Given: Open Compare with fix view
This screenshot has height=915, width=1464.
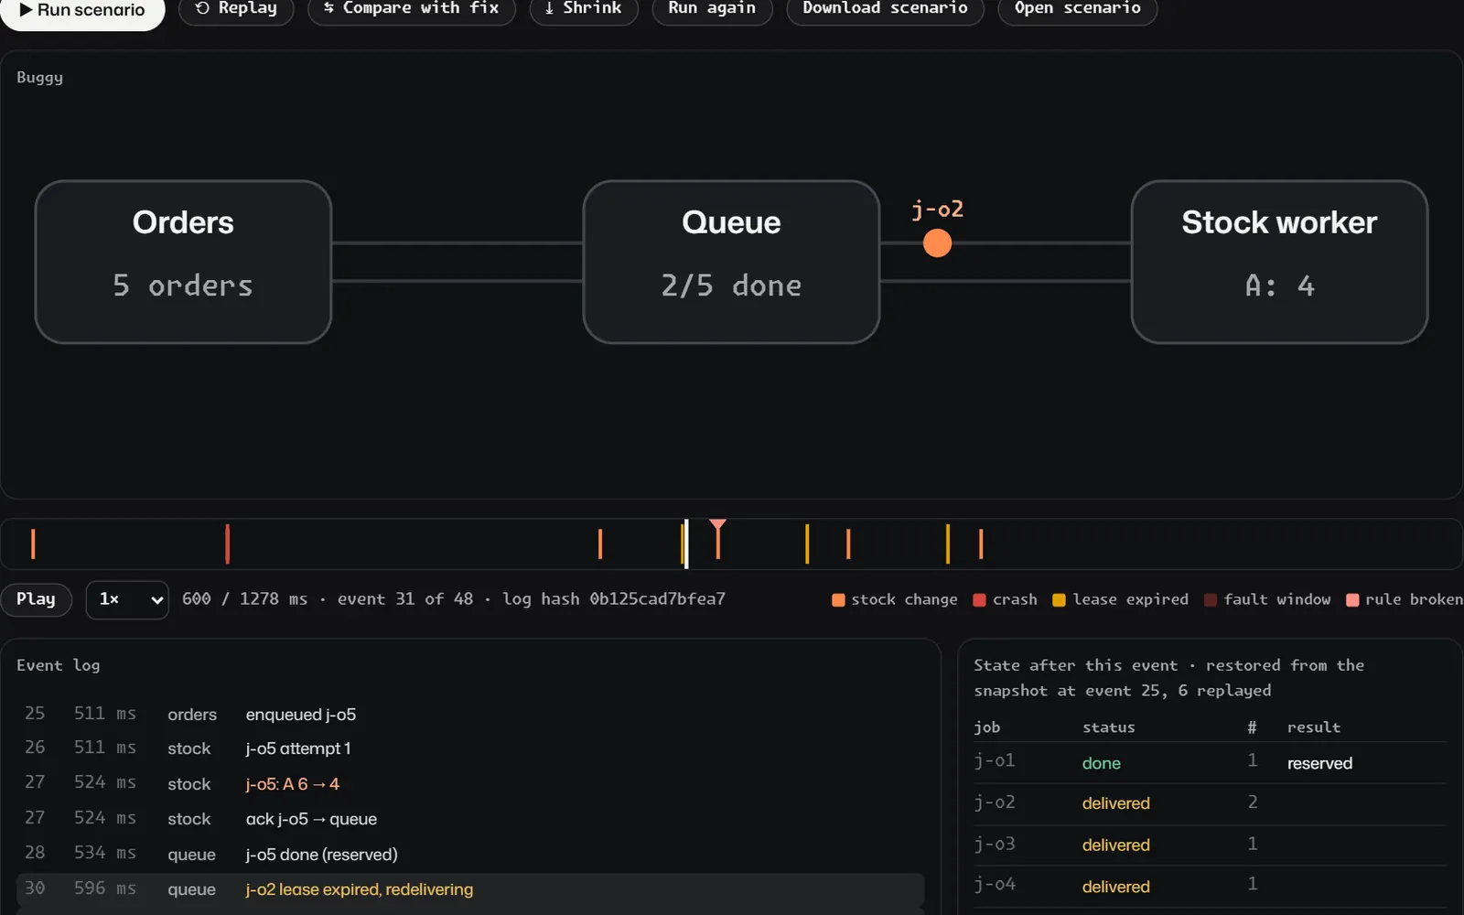Looking at the screenshot, I should [x=412, y=9].
